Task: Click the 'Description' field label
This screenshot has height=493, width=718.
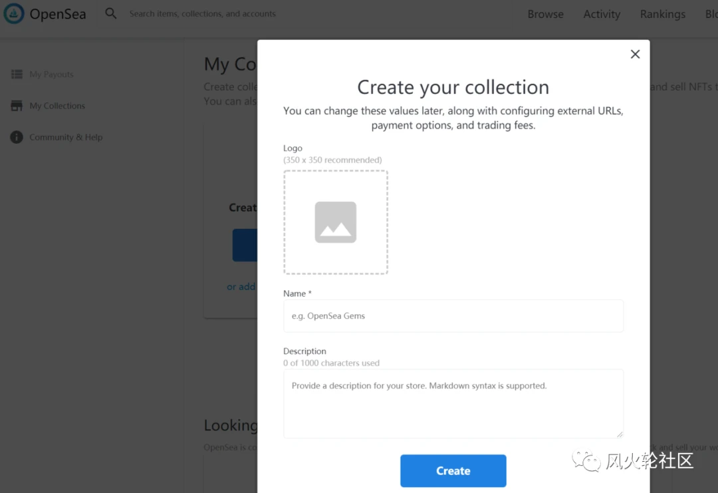Action: (304, 351)
